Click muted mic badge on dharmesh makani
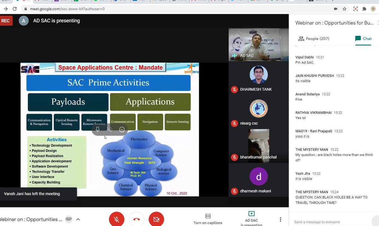The height and width of the screenshot is (226, 379). coord(234,191)
